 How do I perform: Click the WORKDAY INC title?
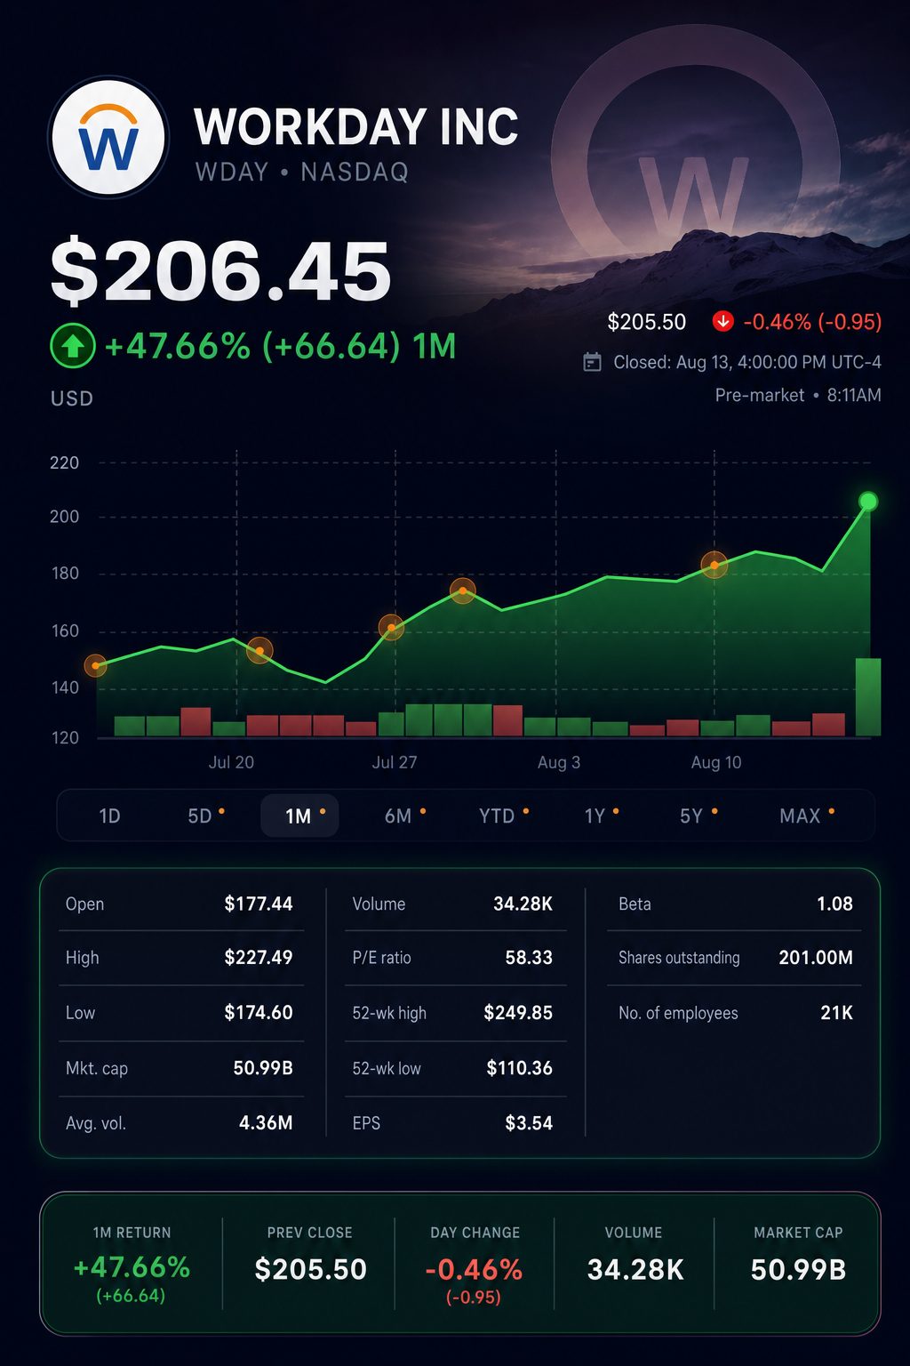[x=356, y=127]
